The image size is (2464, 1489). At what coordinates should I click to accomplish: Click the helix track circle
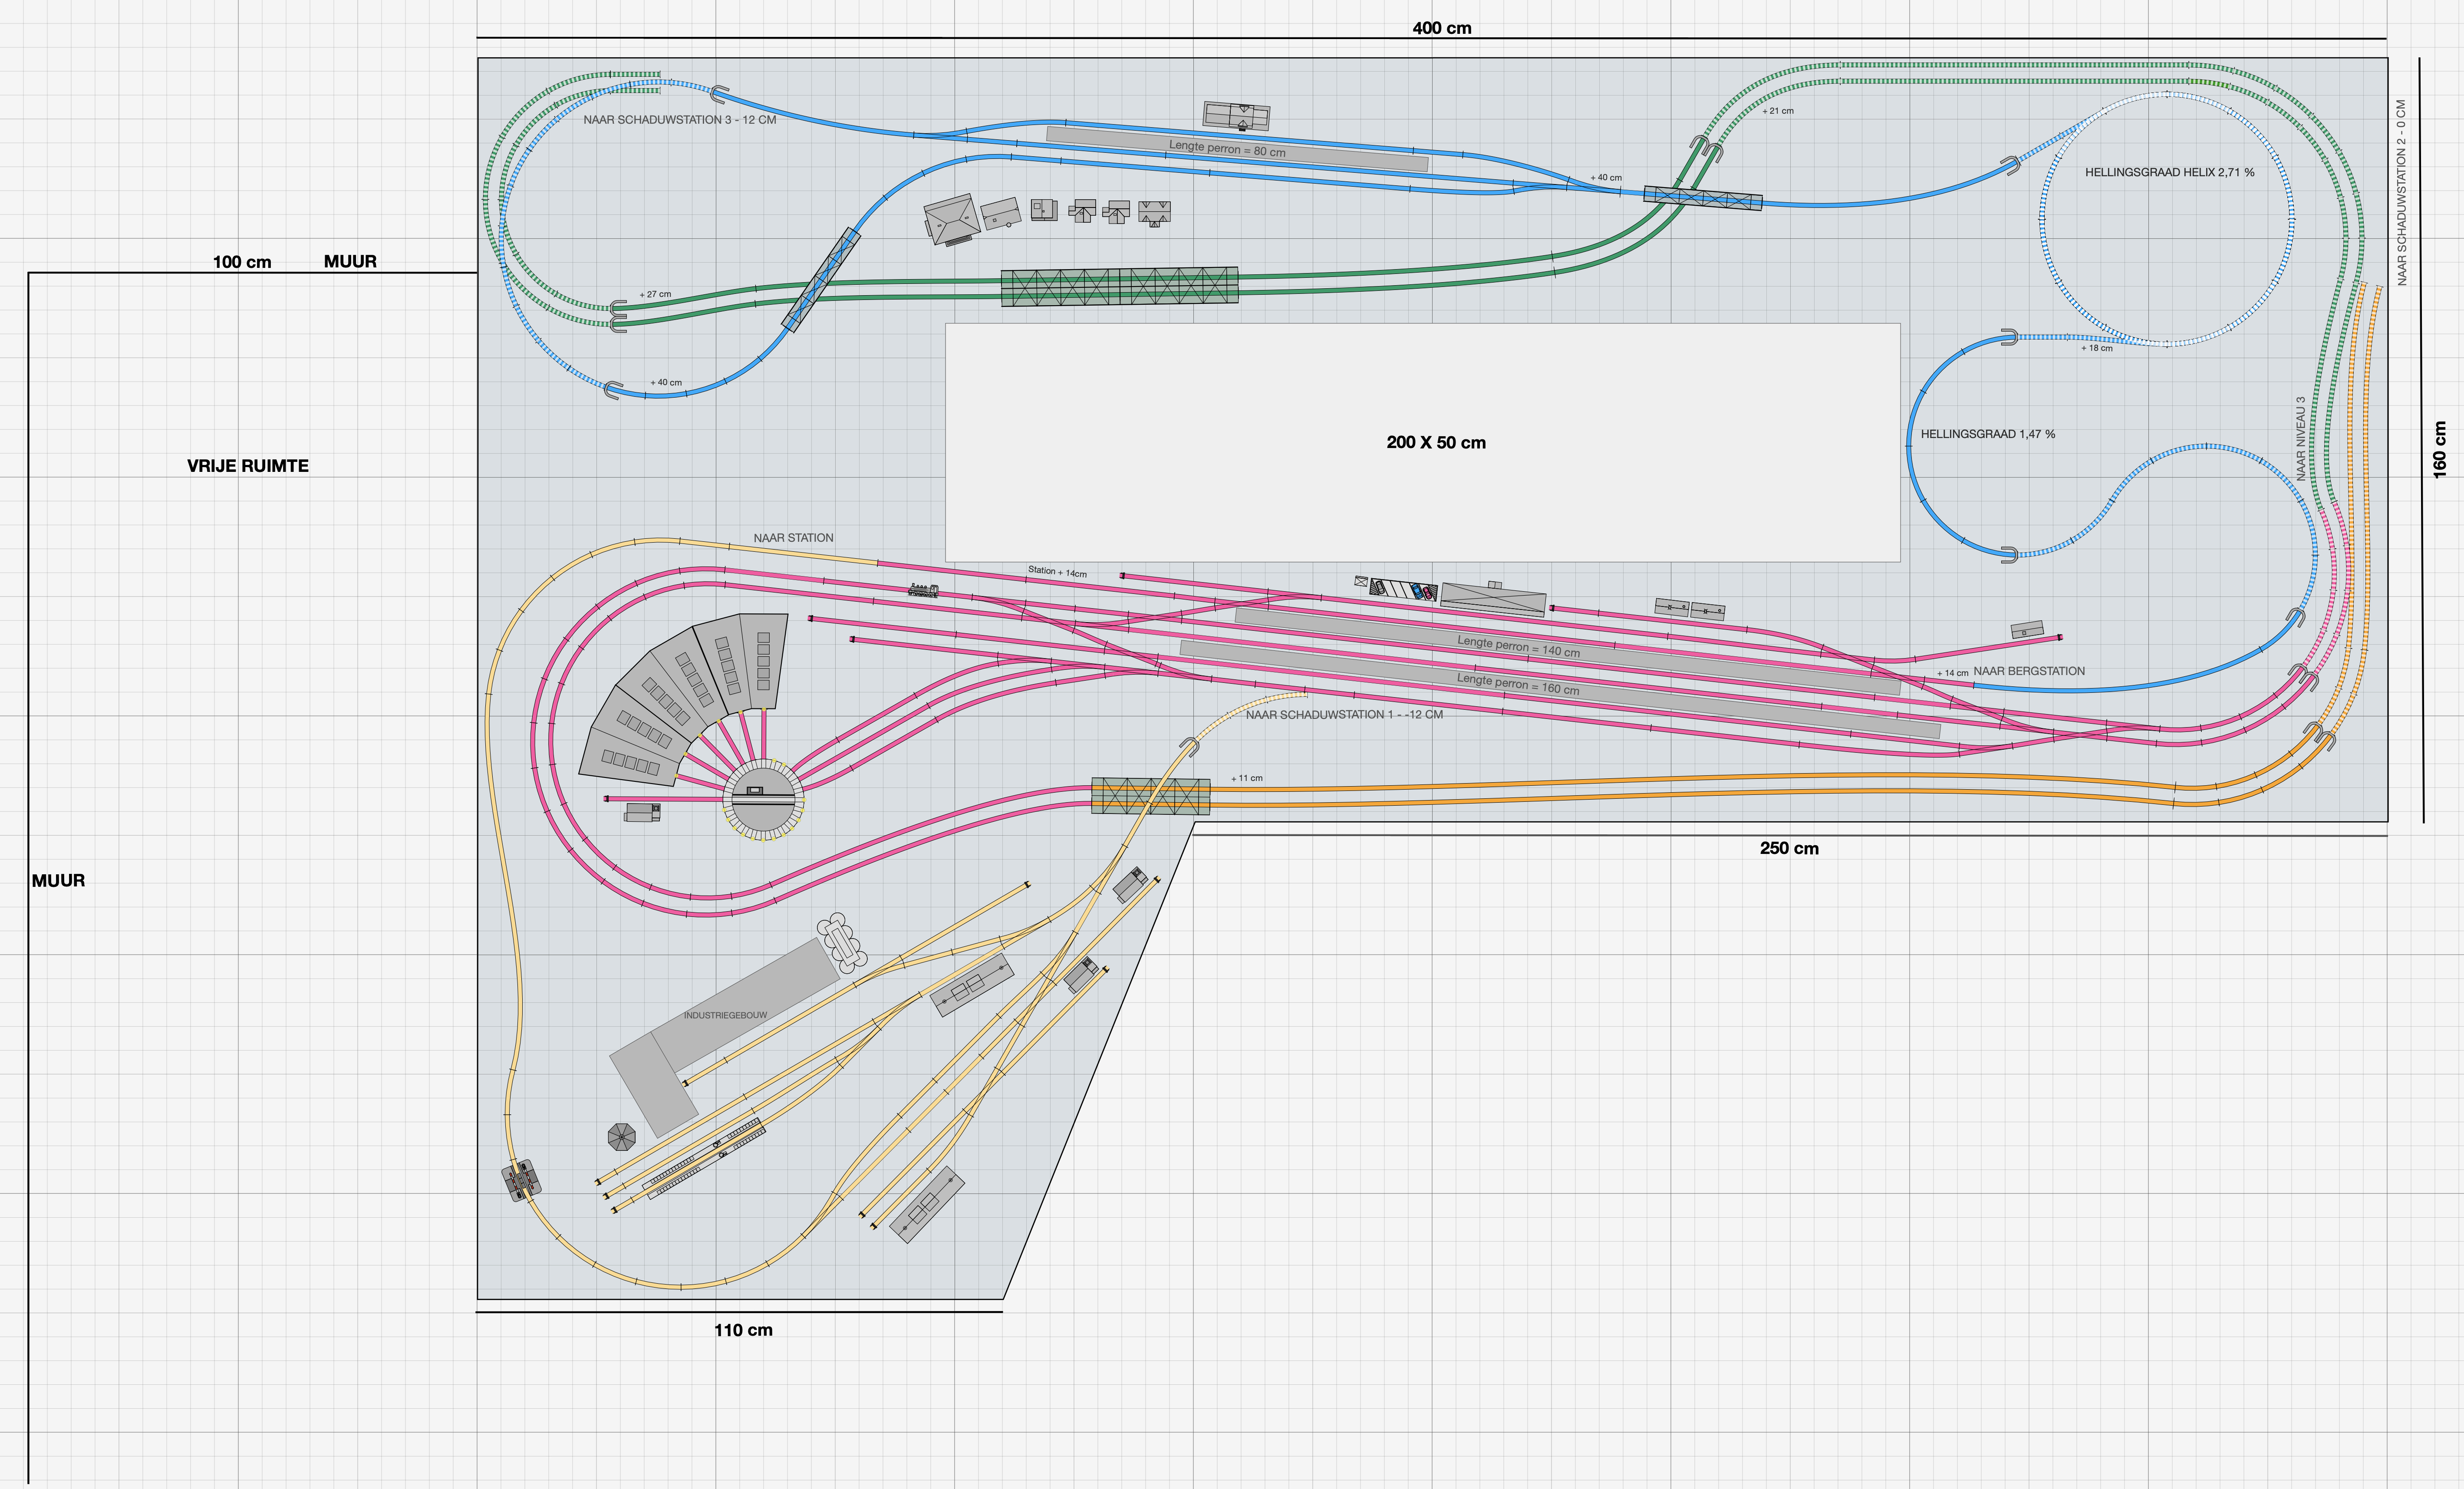(2167, 219)
